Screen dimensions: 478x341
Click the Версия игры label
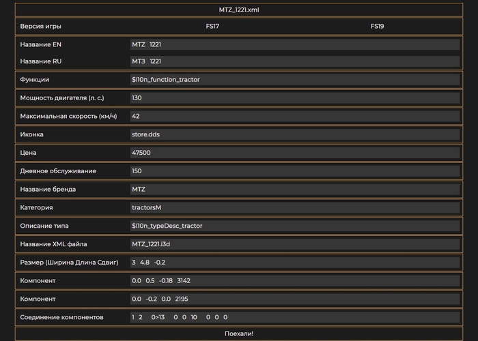(x=40, y=26)
